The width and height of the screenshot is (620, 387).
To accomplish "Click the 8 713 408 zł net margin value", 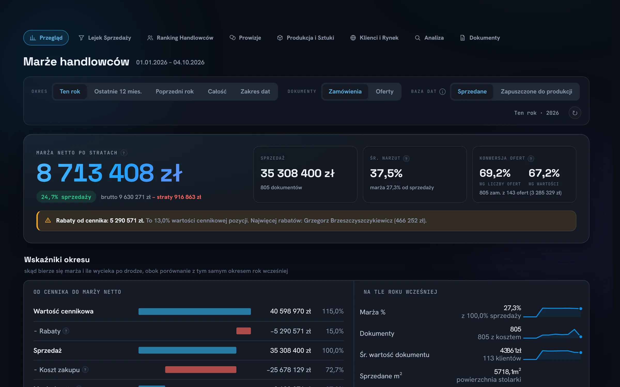I will click(x=110, y=173).
